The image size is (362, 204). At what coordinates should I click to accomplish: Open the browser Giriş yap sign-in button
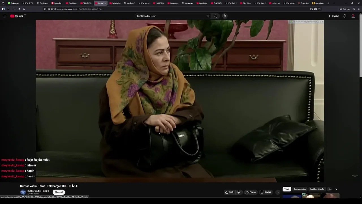click(x=345, y=9)
